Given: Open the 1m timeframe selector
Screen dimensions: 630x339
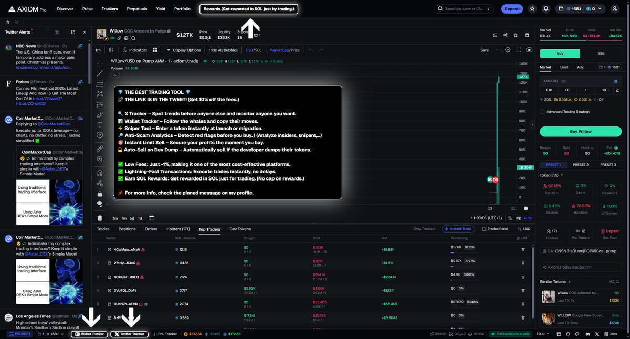Looking at the screenshot, I should point(98,50).
